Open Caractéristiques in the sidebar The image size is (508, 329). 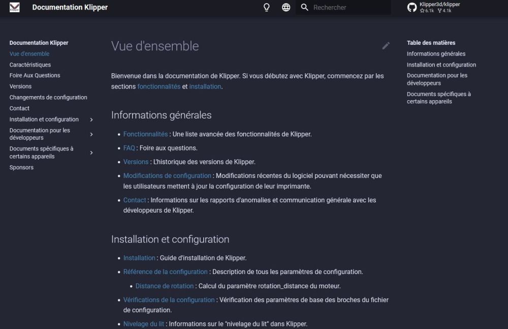(30, 65)
